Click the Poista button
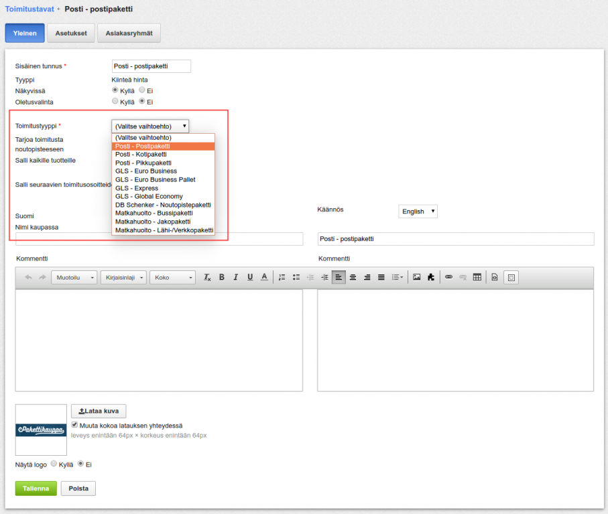The height and width of the screenshot is (514, 608). point(78,489)
